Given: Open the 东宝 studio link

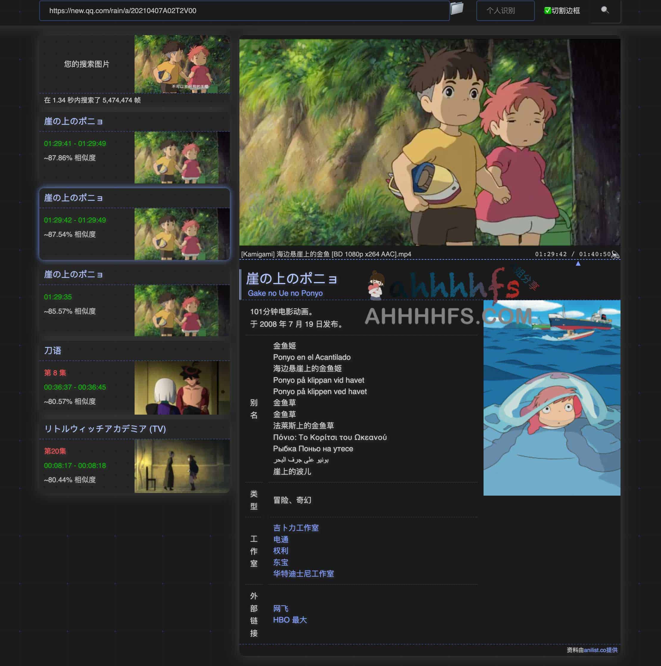Looking at the screenshot, I should point(280,563).
